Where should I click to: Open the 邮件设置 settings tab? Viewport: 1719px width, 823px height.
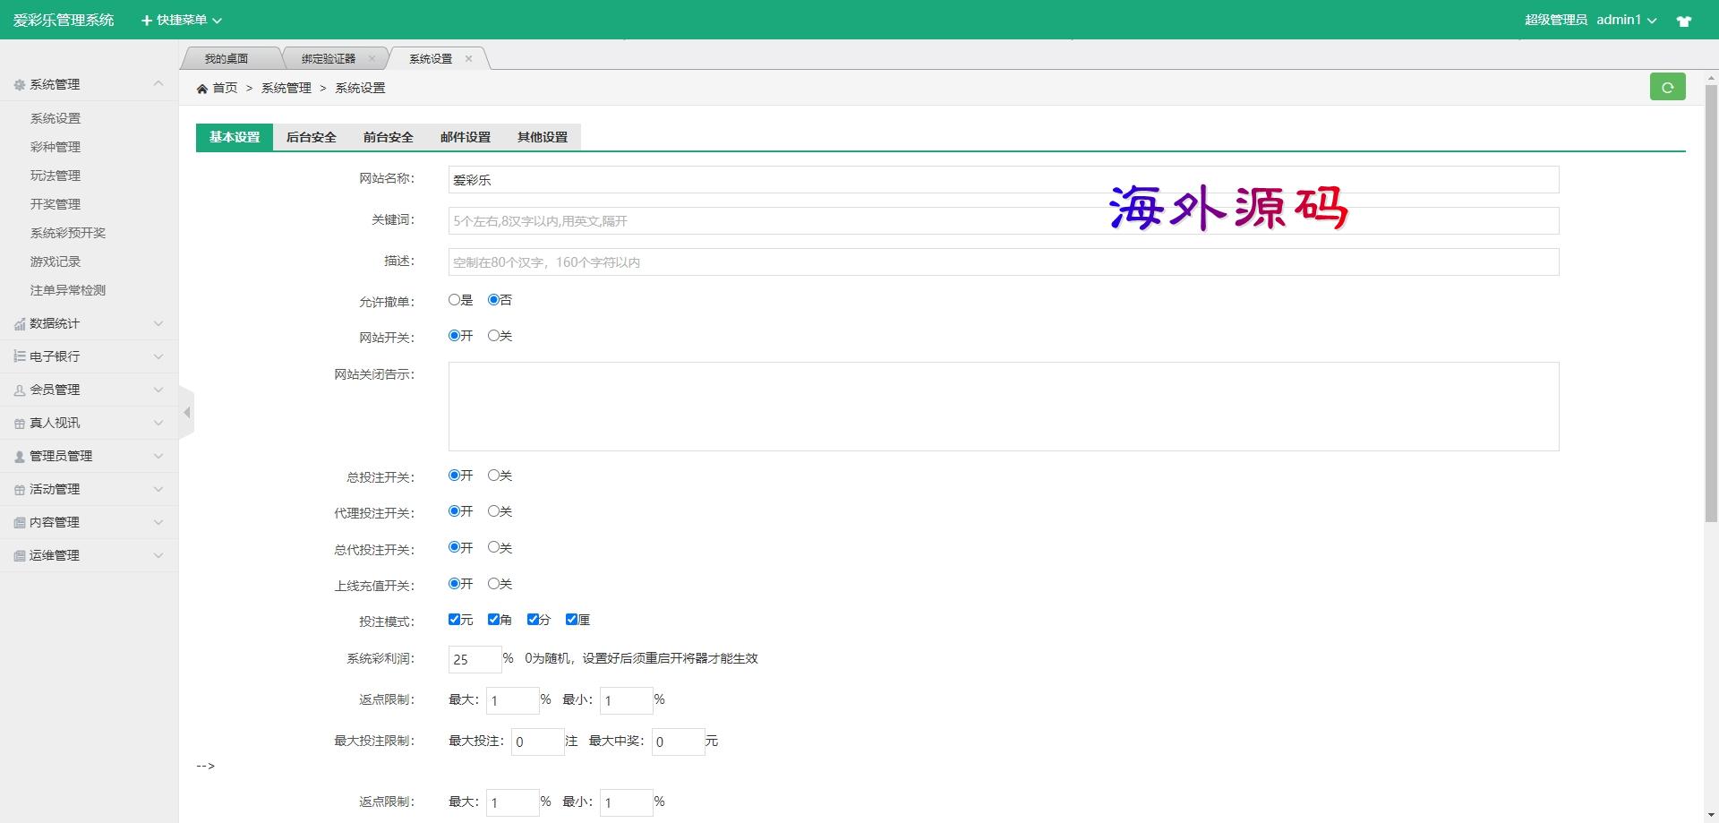coord(466,137)
